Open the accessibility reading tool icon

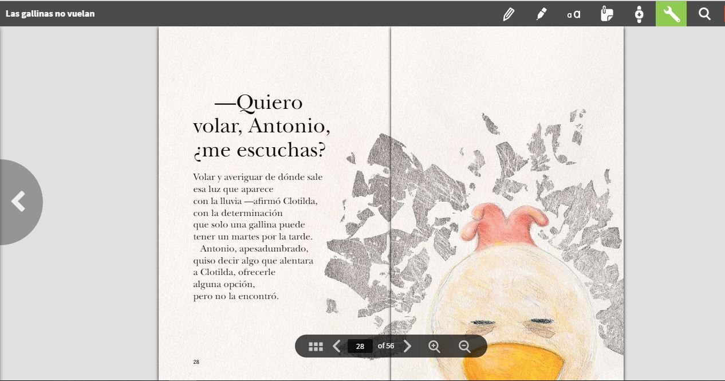(639, 14)
